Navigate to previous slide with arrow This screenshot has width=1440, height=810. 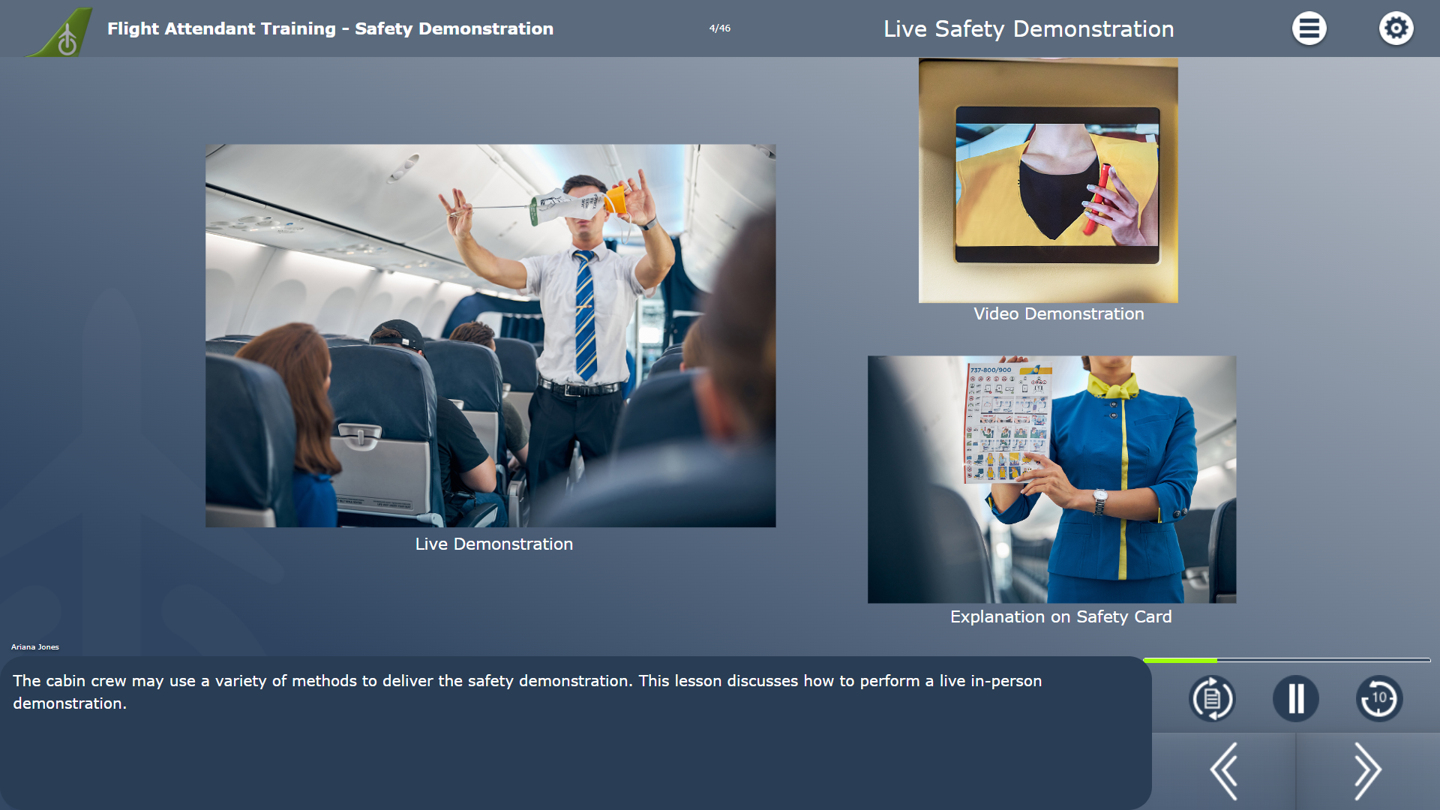1223,769
